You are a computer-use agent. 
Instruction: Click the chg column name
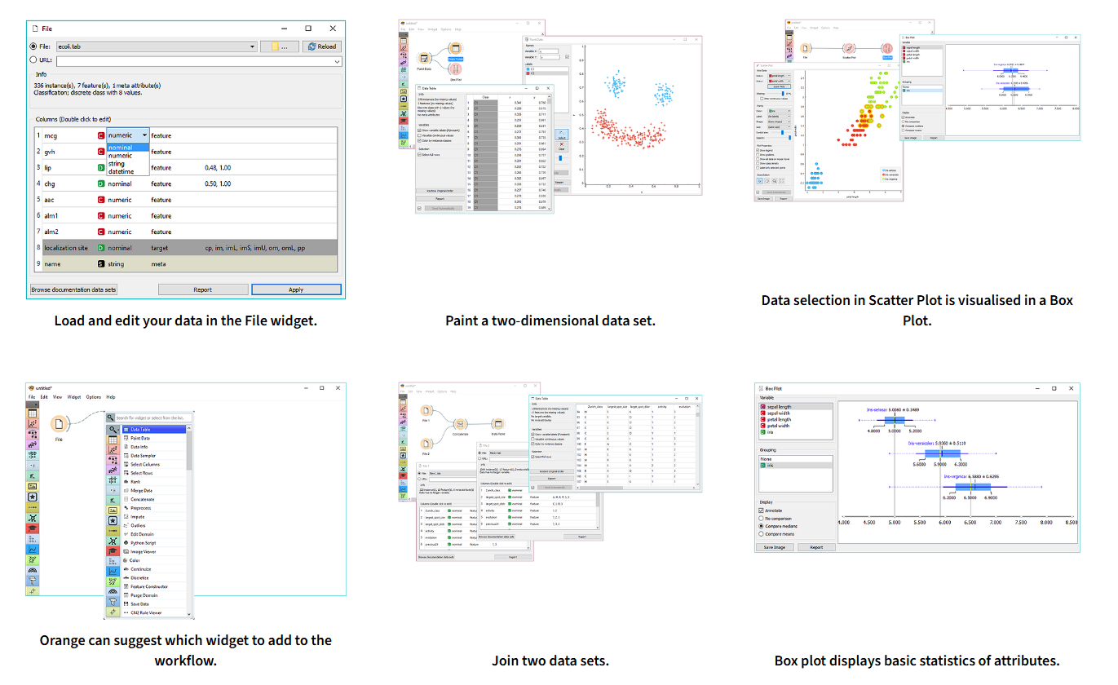coord(50,183)
